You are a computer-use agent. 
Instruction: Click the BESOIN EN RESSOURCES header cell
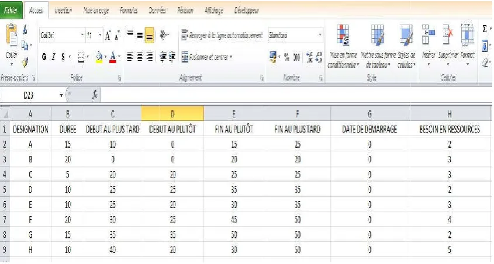(x=450, y=129)
